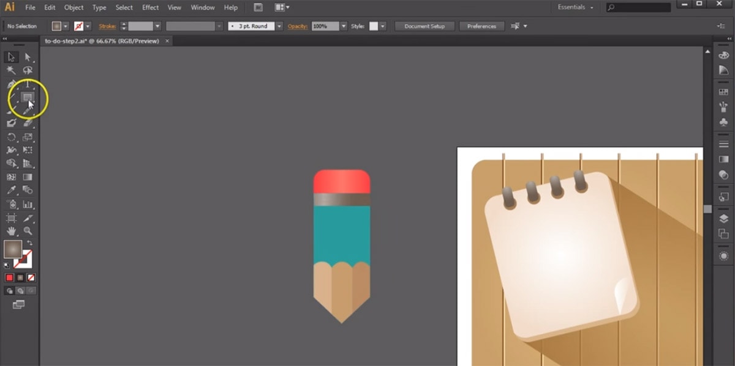
Task: Swap fill and stroke colors
Action: 30,243
